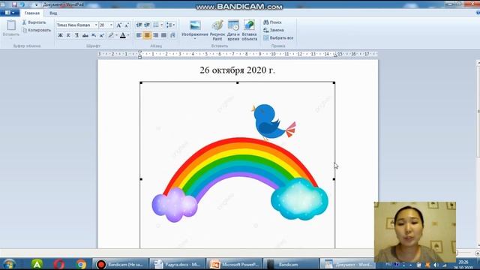Open line spacing options
Screen dimensions: 480x270
(170, 25)
